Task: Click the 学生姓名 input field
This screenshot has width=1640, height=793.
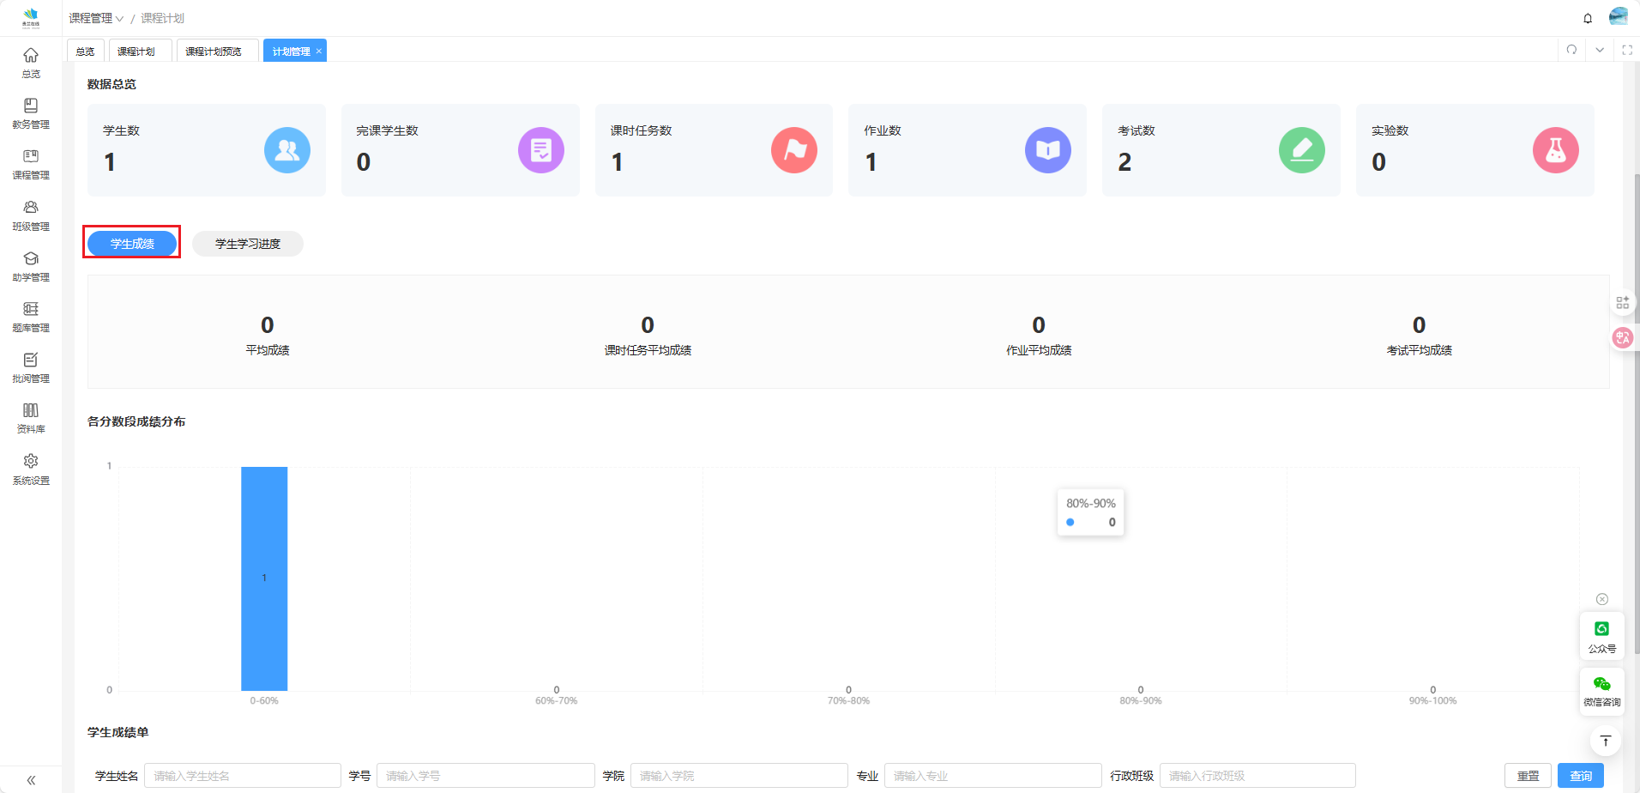Action: pyautogui.click(x=242, y=776)
